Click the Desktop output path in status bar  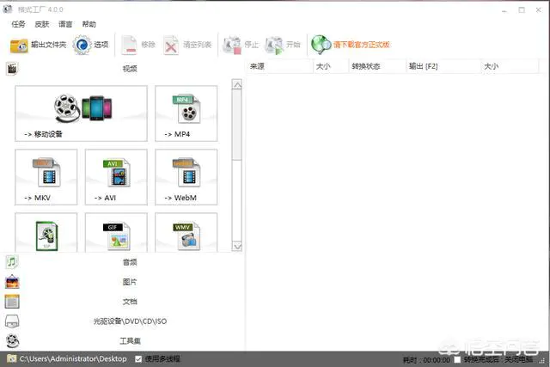click(73, 359)
